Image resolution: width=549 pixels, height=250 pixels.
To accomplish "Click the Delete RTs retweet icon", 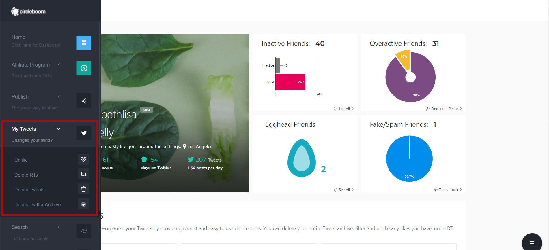I will pyautogui.click(x=83, y=174).
